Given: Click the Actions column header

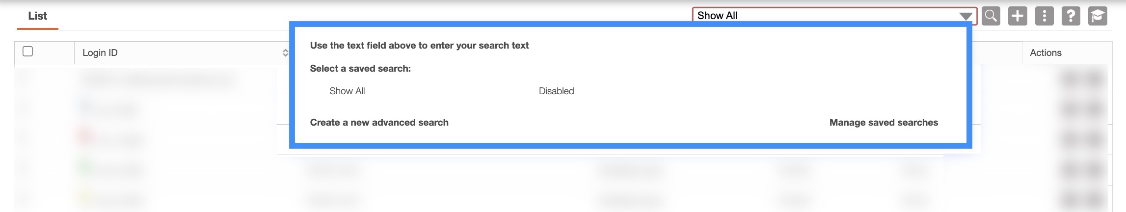Looking at the screenshot, I should coord(1046,53).
